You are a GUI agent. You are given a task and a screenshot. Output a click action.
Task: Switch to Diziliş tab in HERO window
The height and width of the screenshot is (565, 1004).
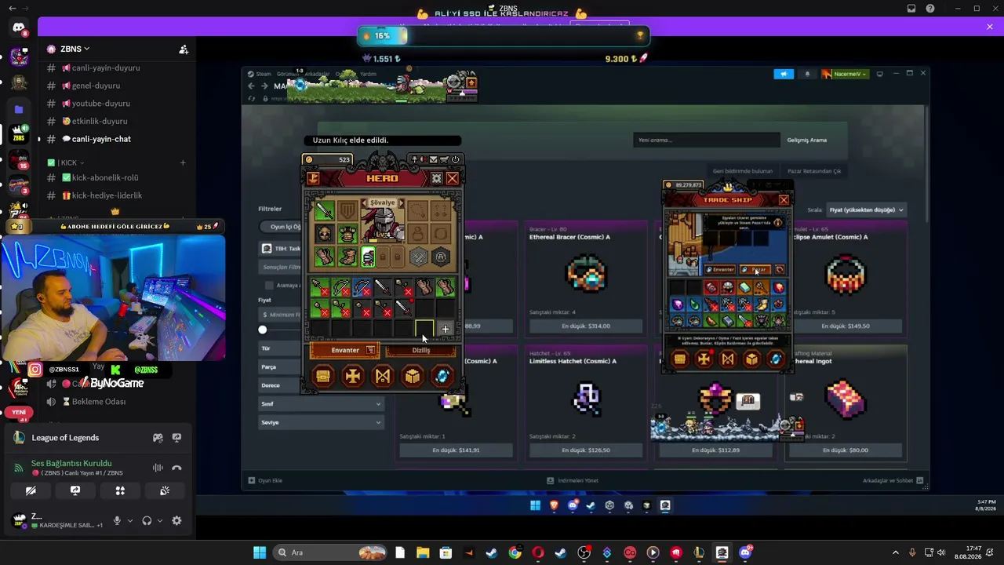coord(421,350)
